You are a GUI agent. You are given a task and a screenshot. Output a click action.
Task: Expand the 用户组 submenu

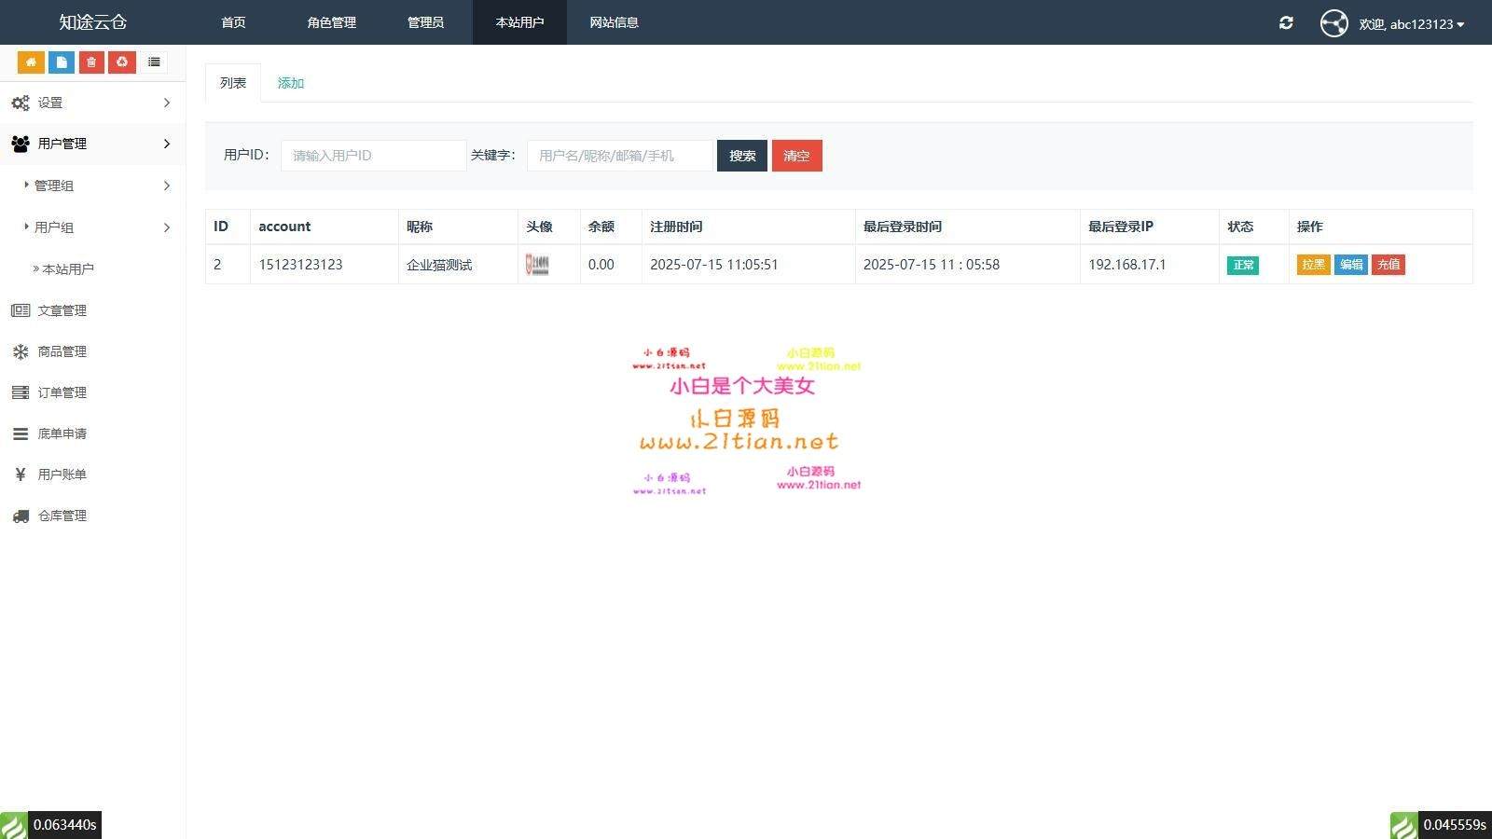coord(54,227)
